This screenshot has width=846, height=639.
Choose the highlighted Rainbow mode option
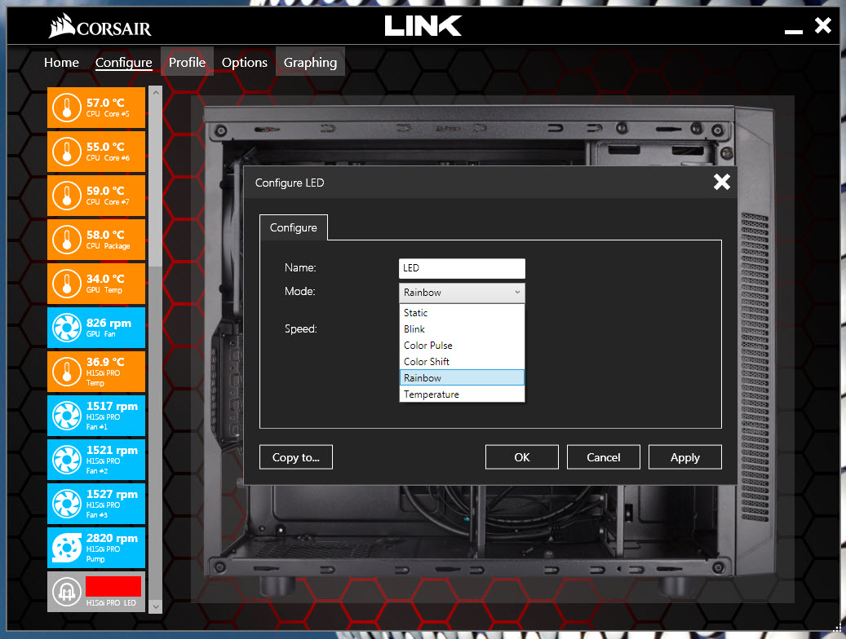462,377
